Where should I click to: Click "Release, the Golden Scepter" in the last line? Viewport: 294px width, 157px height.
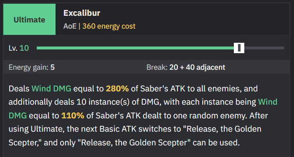coord(134,142)
